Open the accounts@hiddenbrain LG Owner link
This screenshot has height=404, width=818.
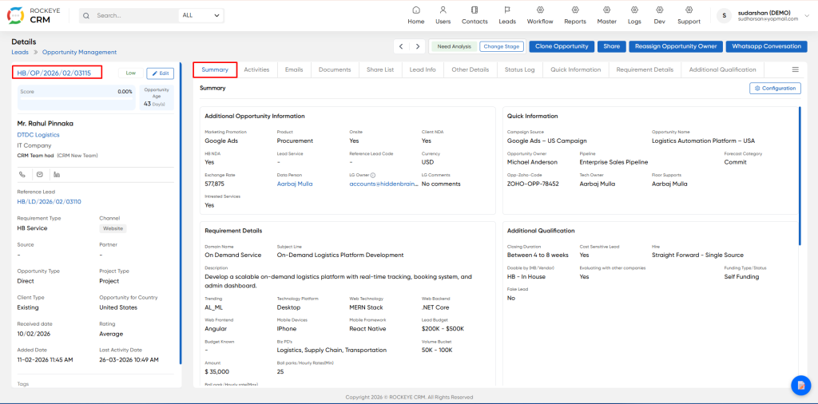tap(384, 184)
